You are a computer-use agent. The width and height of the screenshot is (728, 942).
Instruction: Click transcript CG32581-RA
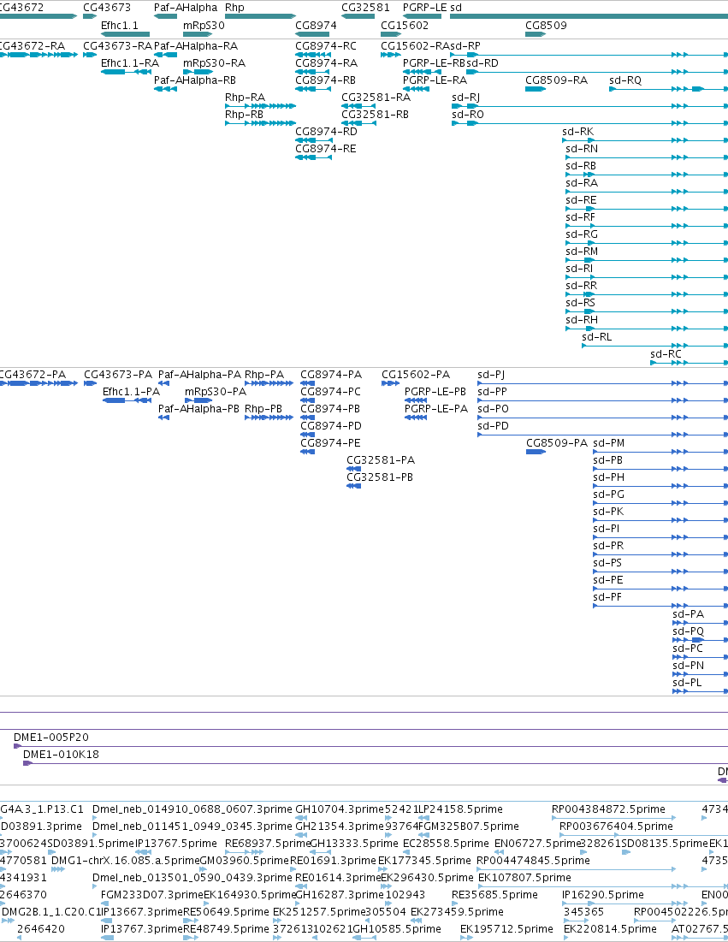376,98
